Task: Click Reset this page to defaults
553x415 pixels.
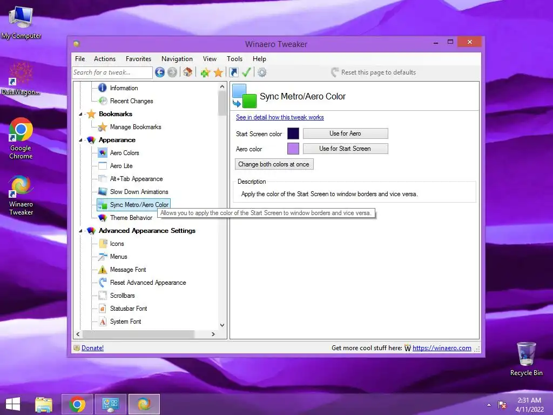Action: click(x=374, y=72)
